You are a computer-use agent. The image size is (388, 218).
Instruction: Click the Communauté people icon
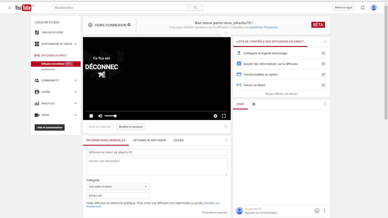pyautogui.click(x=37, y=80)
